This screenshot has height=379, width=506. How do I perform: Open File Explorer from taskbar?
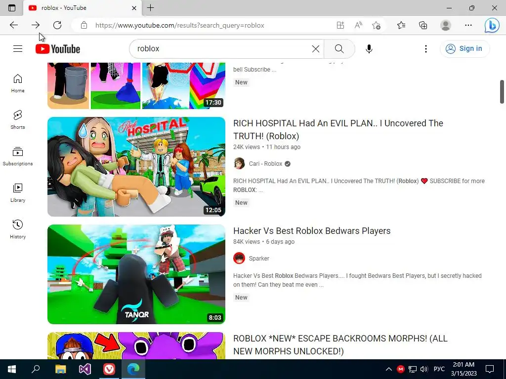[60, 369]
